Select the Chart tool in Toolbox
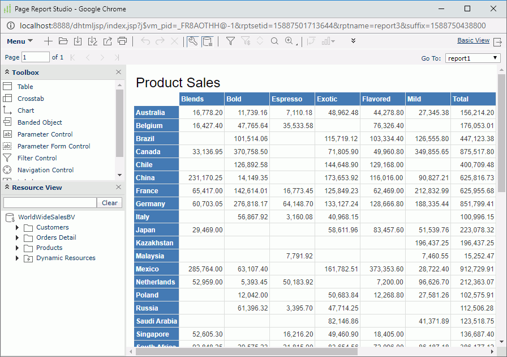This screenshot has height=357, width=507. tap(25, 110)
